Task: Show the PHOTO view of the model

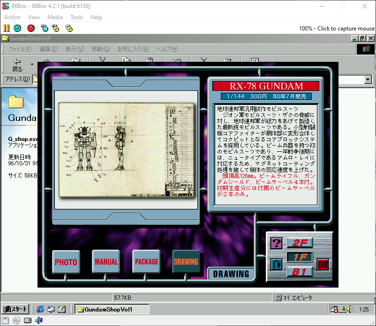Action: (66, 262)
